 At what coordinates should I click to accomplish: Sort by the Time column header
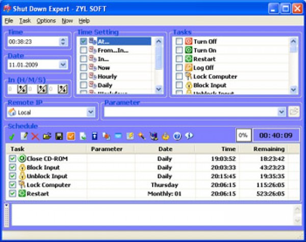[x=217, y=149]
